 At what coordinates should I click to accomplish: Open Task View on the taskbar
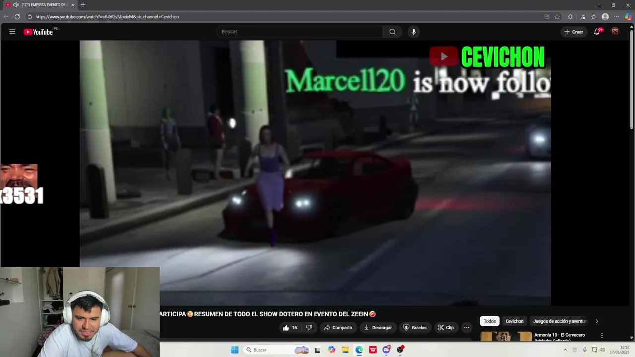point(317,350)
